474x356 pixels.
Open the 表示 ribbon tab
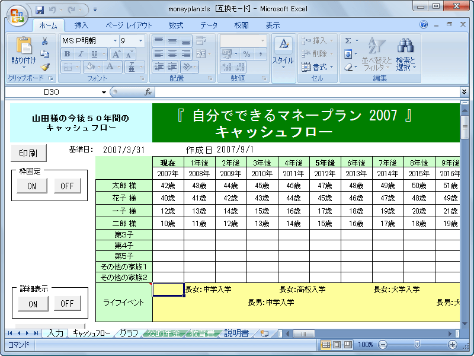[x=273, y=26]
